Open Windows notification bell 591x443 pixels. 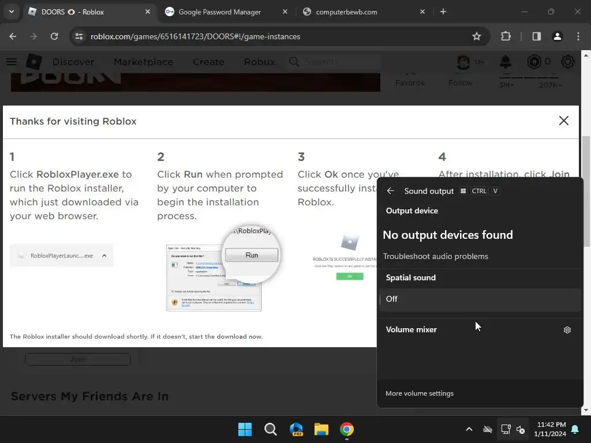click(x=575, y=429)
